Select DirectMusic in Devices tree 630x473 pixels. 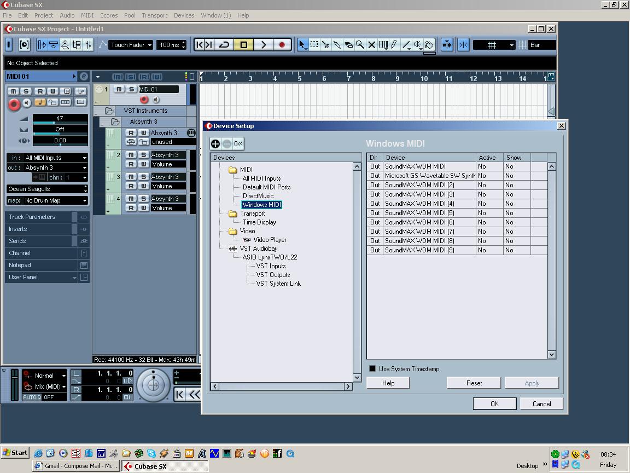[258, 196]
